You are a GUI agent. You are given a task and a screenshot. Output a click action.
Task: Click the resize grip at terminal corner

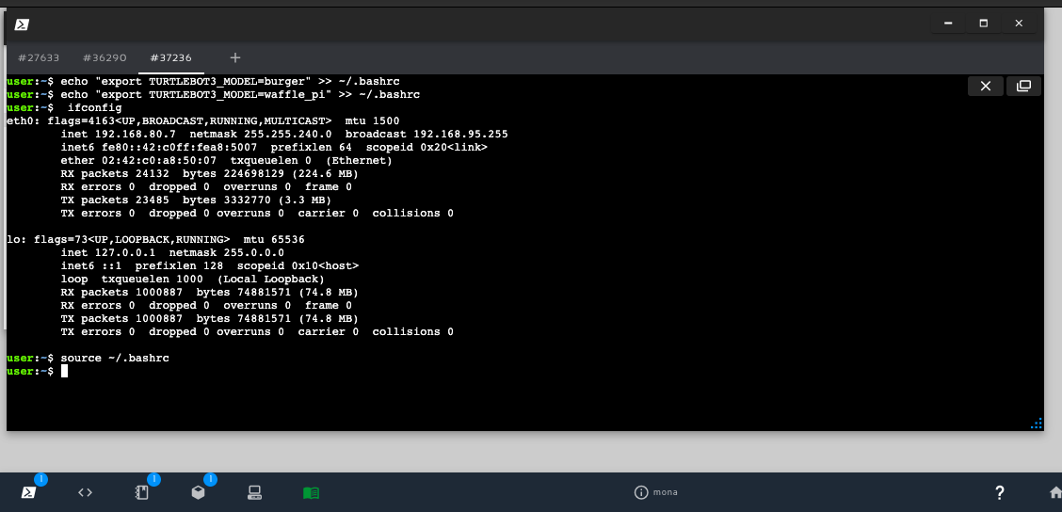pos(1037,424)
